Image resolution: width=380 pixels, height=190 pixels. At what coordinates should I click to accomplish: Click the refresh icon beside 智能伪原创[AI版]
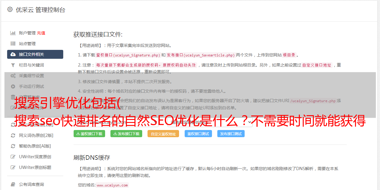(x=13, y=146)
